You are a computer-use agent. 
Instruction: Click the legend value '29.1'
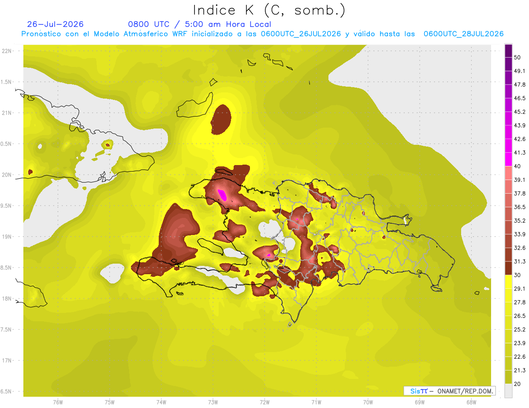pos(519,289)
